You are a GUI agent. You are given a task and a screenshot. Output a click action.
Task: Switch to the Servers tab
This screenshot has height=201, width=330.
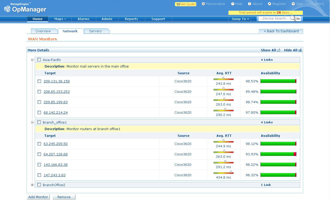click(96, 31)
